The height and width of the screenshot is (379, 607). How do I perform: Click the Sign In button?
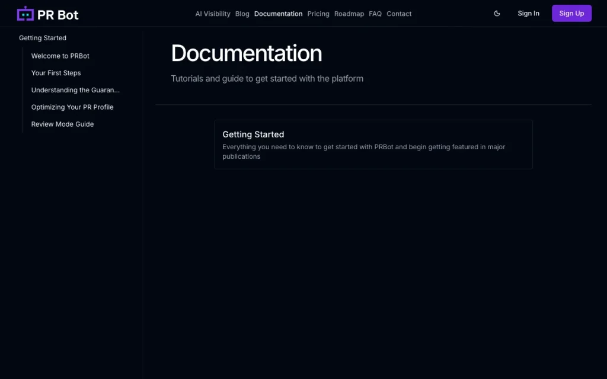pyautogui.click(x=528, y=14)
